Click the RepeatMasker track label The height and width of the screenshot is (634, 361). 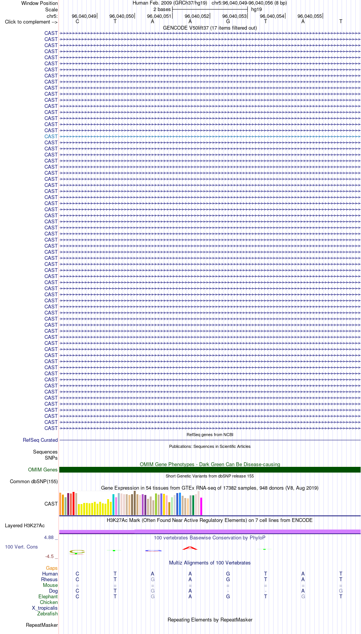[42, 625]
